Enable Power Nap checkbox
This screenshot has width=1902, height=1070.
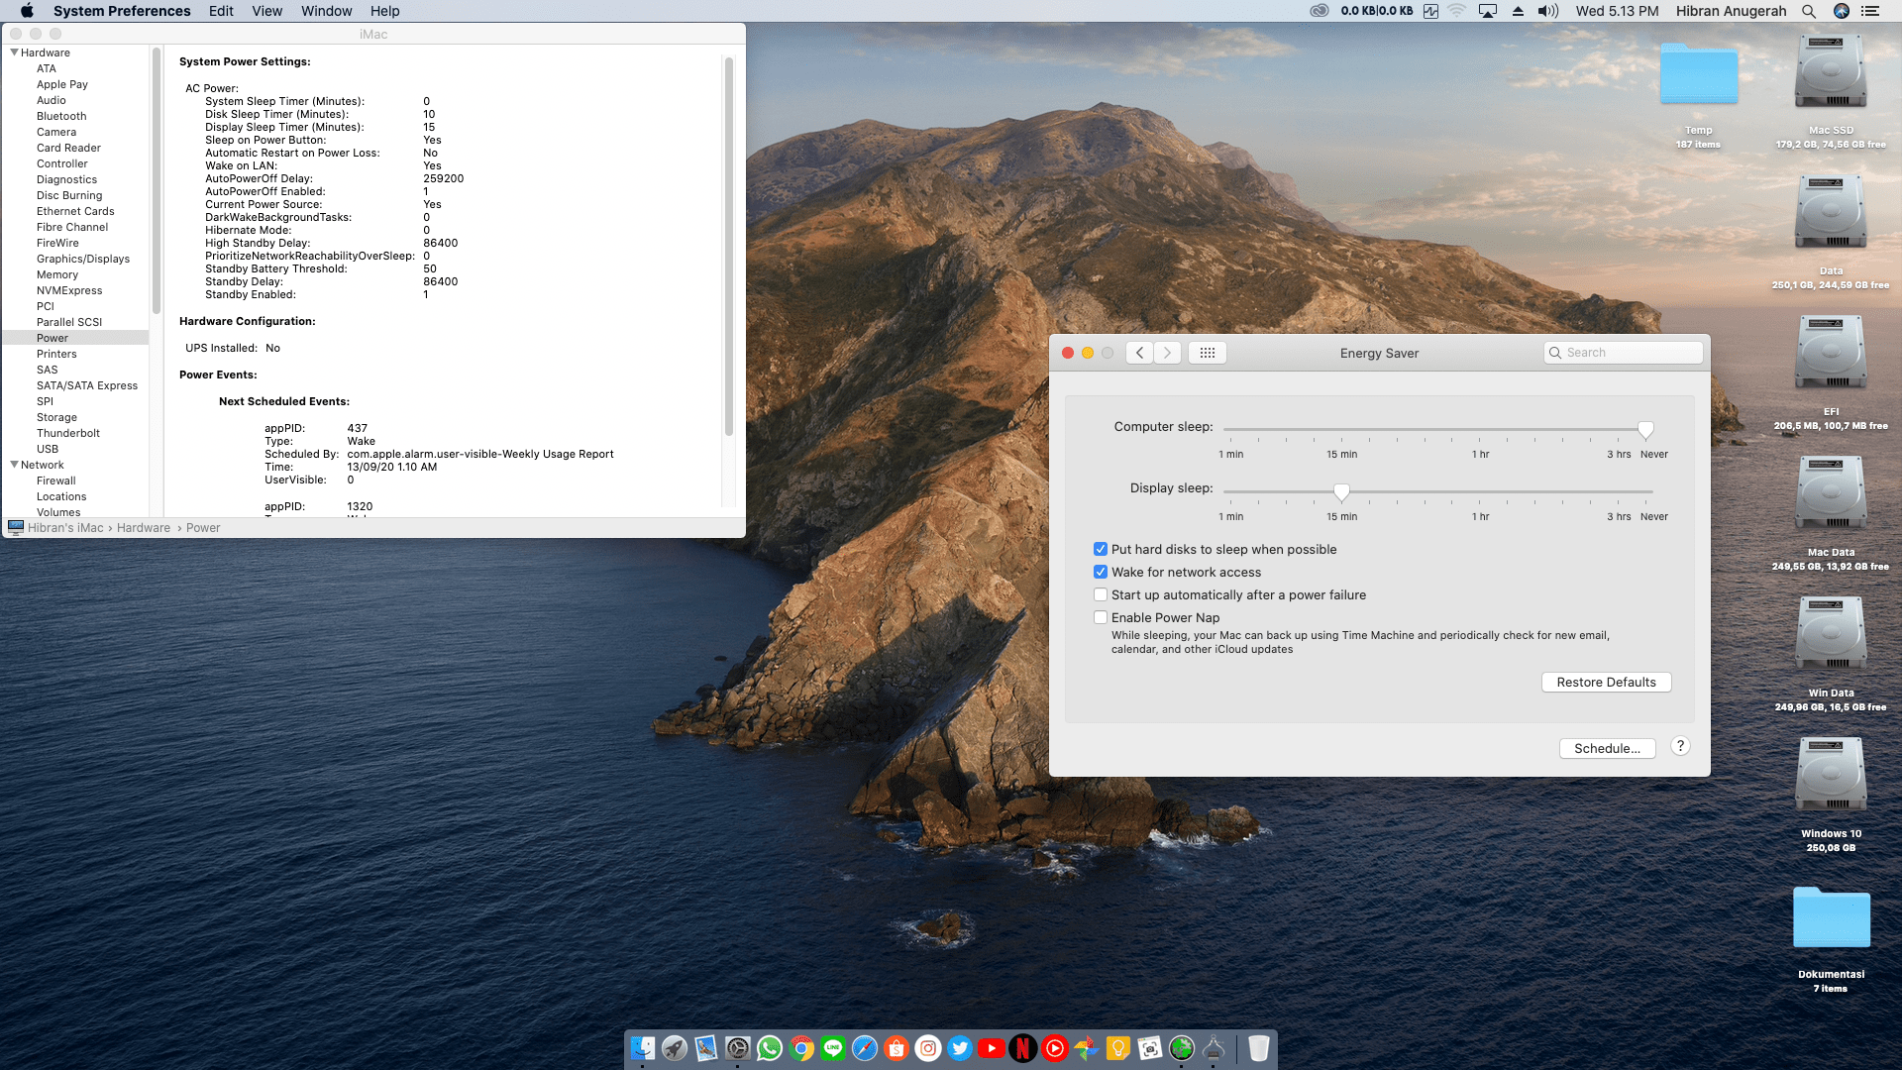pyautogui.click(x=1100, y=617)
